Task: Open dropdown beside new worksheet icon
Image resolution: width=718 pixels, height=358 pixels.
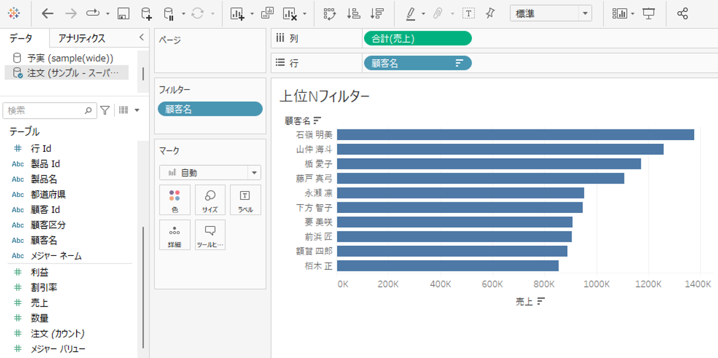Action: 252,14
